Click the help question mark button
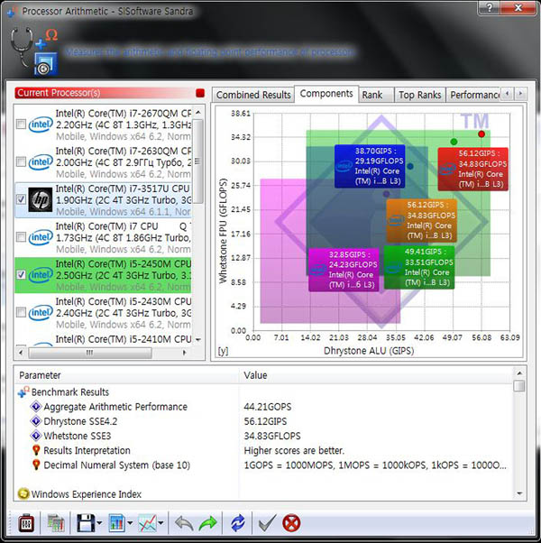 (490, 7)
